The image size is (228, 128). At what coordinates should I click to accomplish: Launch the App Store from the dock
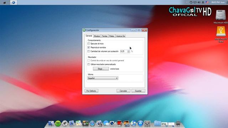point(140,123)
